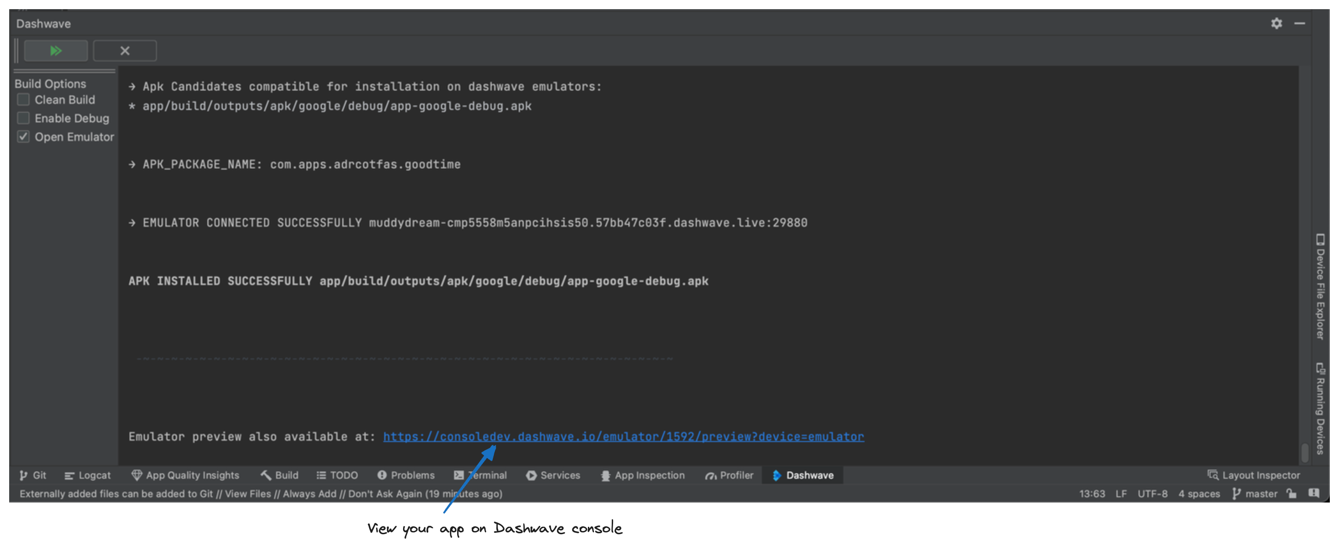Toggle the Enable Debug checkbox
The width and height of the screenshot is (1339, 547).
point(23,118)
